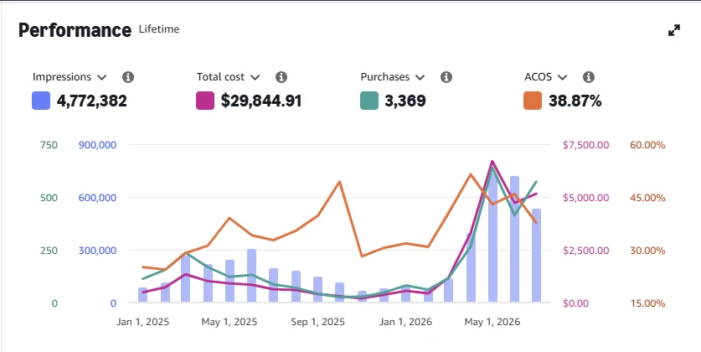Click the 300,000 impressions axis label

tap(97, 251)
